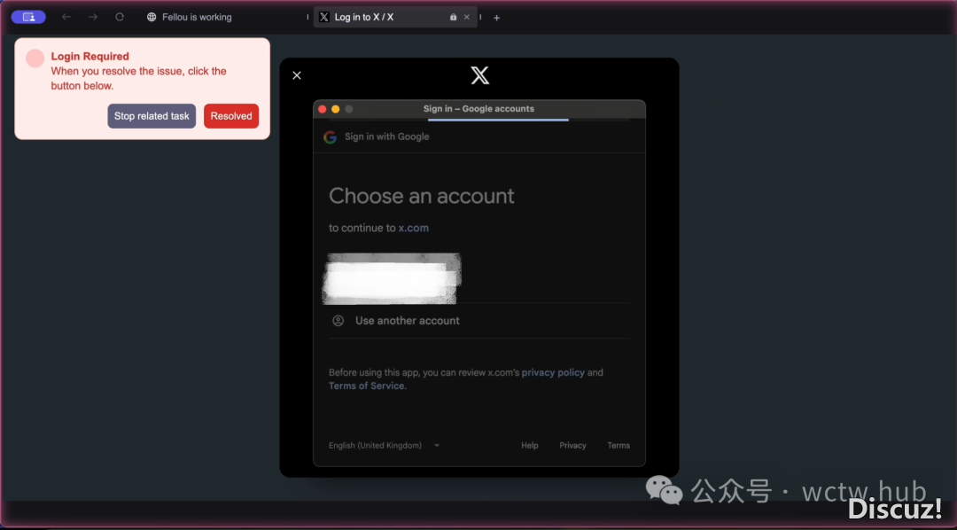Screen dimensions: 957x530
Task: Select the 'Log in to X / X' tab
Action: click(395, 17)
